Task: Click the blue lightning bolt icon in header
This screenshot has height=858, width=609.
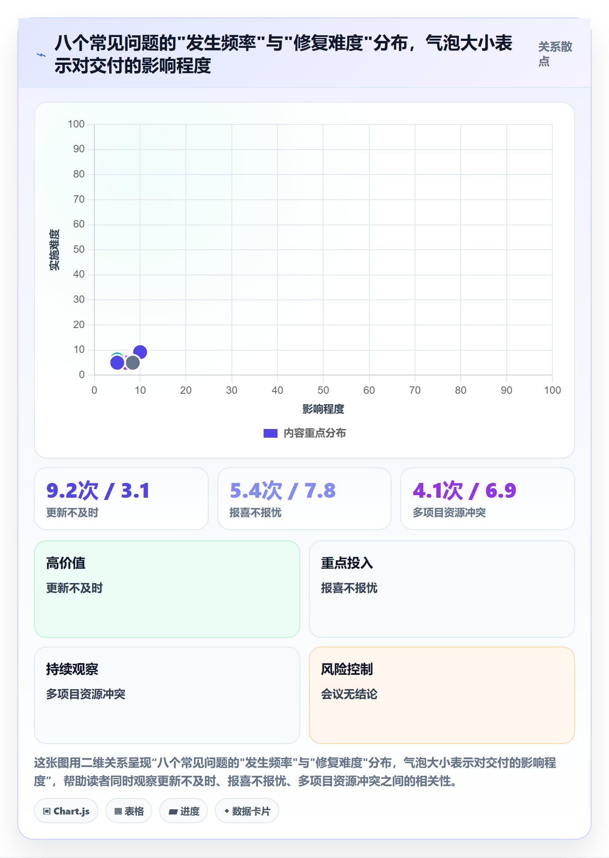Action: (x=41, y=55)
